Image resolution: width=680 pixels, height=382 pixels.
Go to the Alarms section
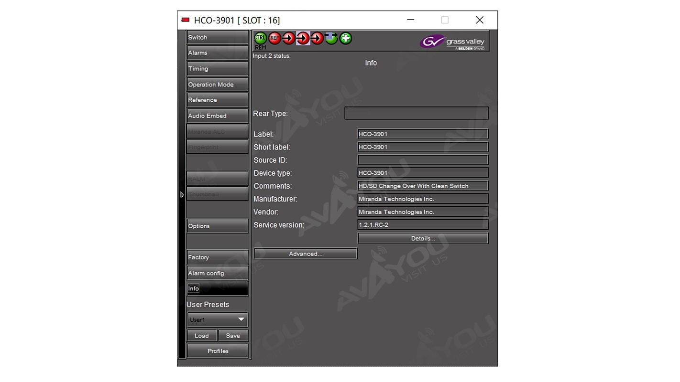[x=218, y=53]
